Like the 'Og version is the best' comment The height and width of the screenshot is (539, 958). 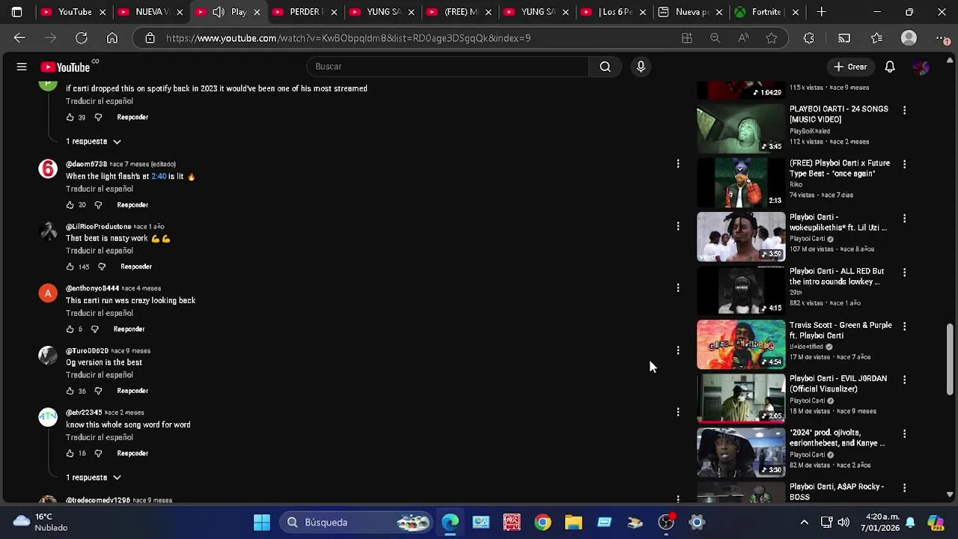70,391
